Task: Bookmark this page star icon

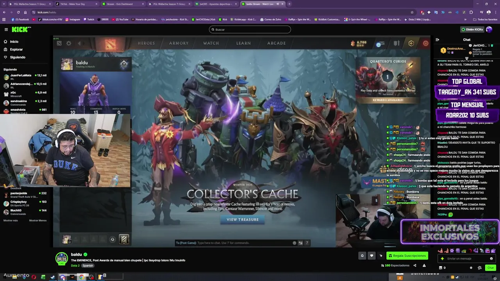Action: (x=412, y=12)
